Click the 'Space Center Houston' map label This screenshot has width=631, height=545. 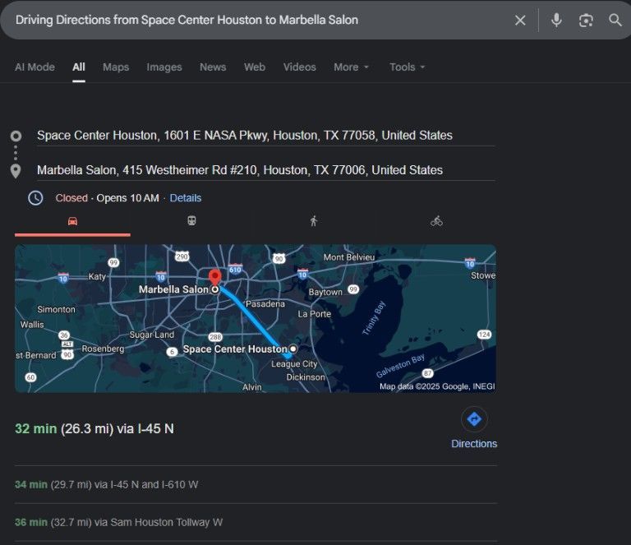click(x=235, y=349)
